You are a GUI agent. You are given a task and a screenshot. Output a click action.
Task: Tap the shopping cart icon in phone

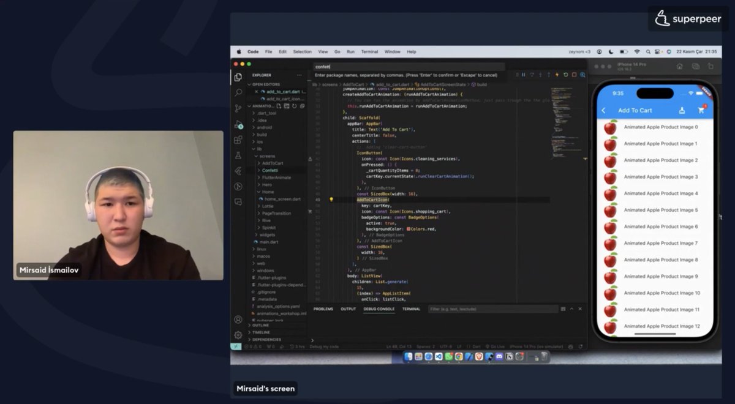click(x=701, y=111)
